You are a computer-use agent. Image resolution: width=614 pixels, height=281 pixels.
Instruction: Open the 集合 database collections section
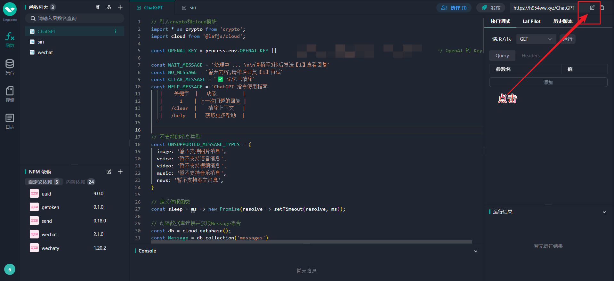pos(10,67)
